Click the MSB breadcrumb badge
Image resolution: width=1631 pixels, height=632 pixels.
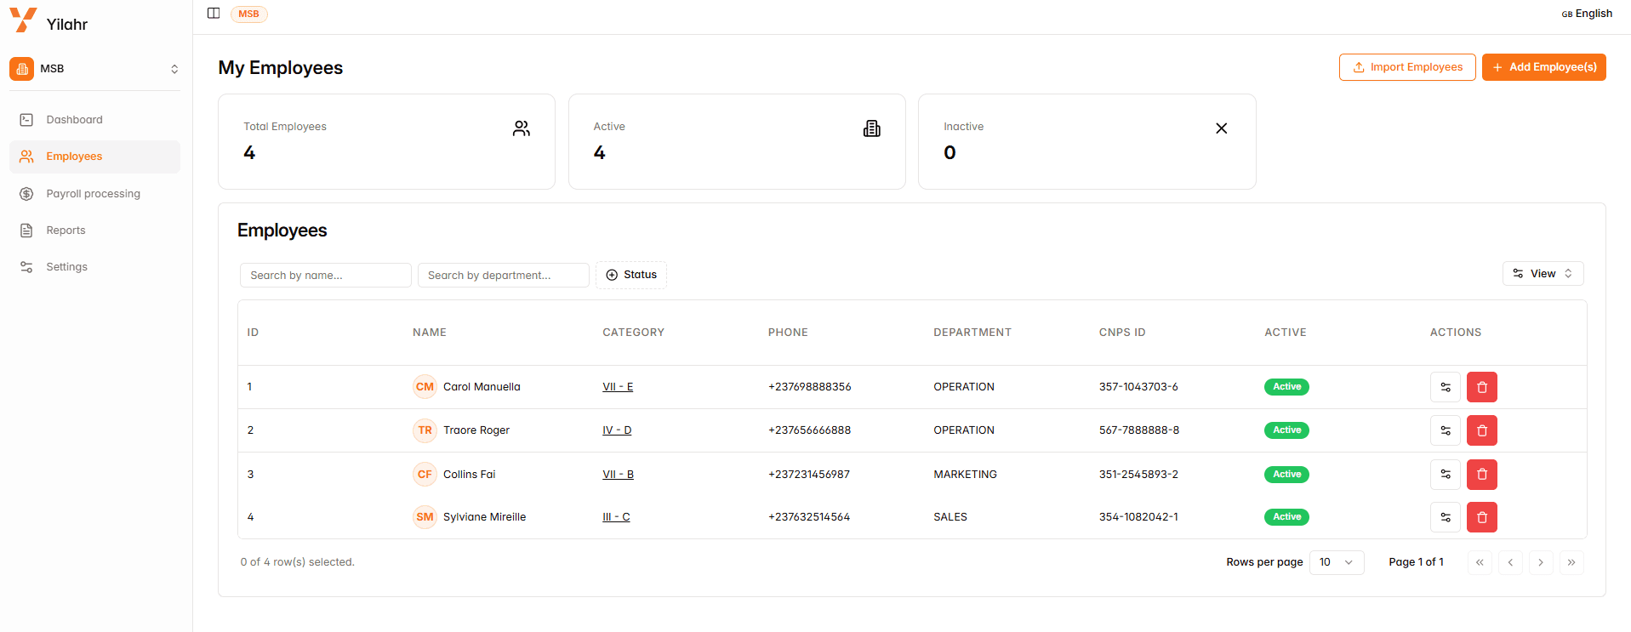point(248,14)
